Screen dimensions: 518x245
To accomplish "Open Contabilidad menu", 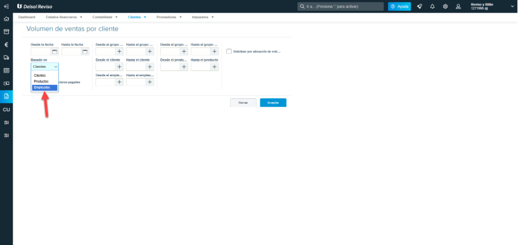I will (105, 17).
